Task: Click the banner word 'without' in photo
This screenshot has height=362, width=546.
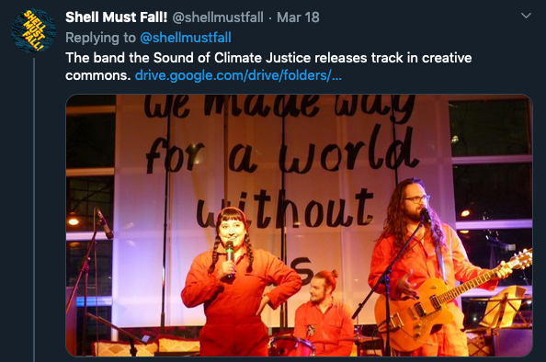Action: (285, 209)
